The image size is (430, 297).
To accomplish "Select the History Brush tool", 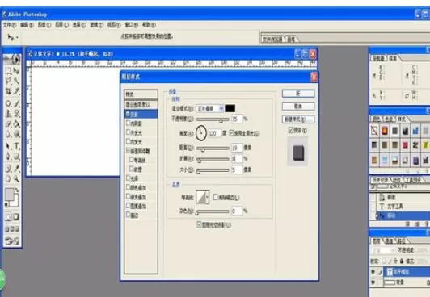I will tap(16, 113).
